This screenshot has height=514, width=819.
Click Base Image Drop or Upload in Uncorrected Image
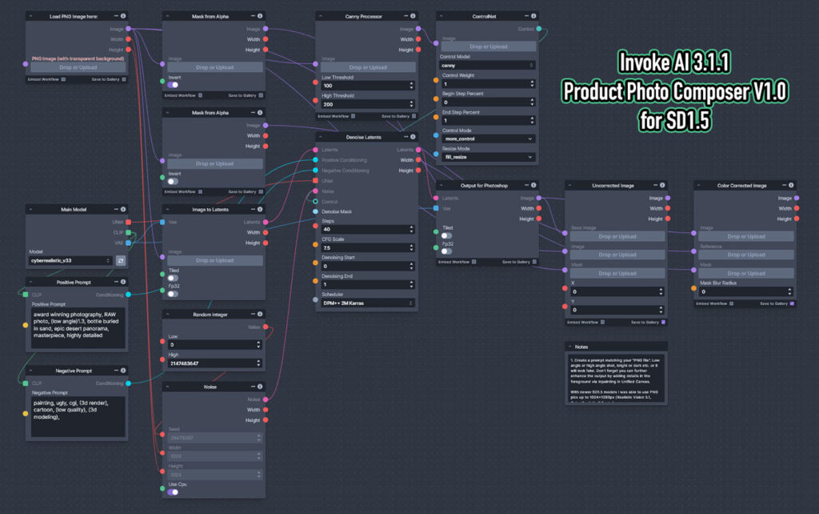[x=617, y=236]
